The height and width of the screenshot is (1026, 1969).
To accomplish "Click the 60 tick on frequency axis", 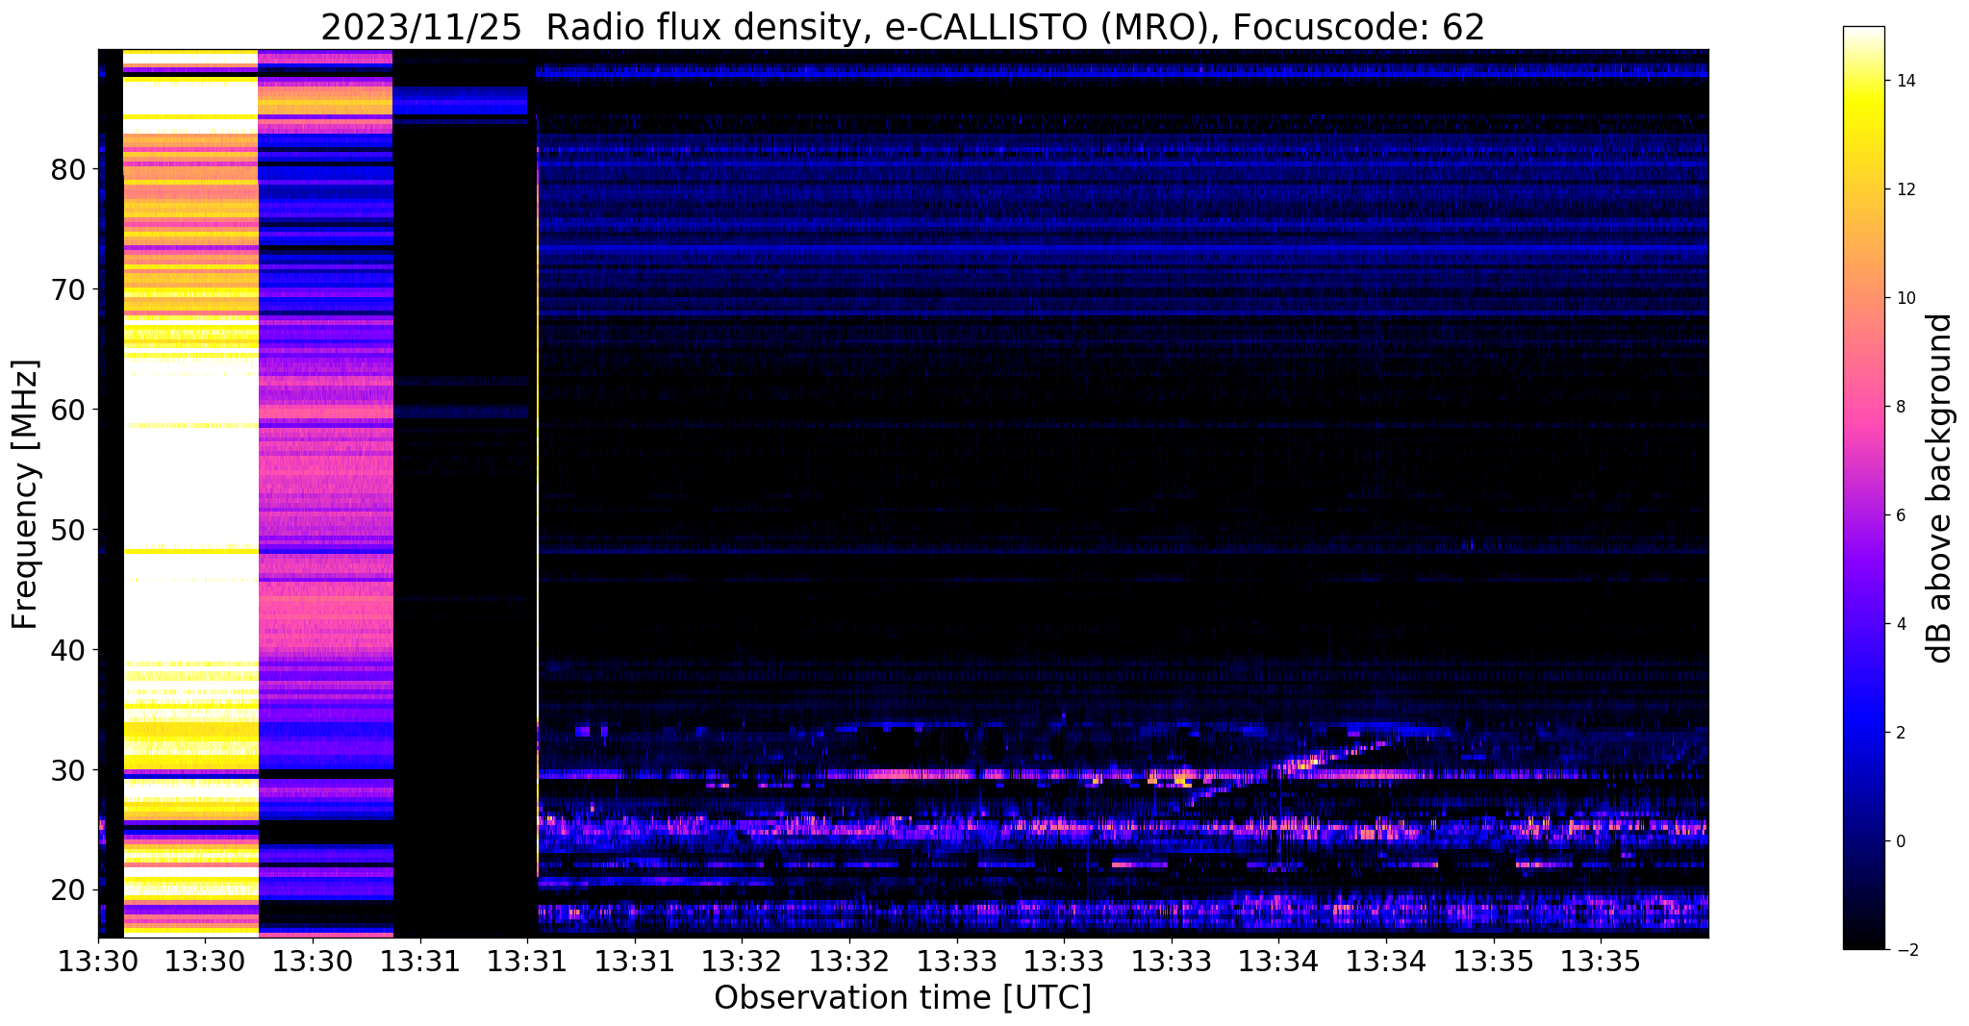I will tap(67, 410).
